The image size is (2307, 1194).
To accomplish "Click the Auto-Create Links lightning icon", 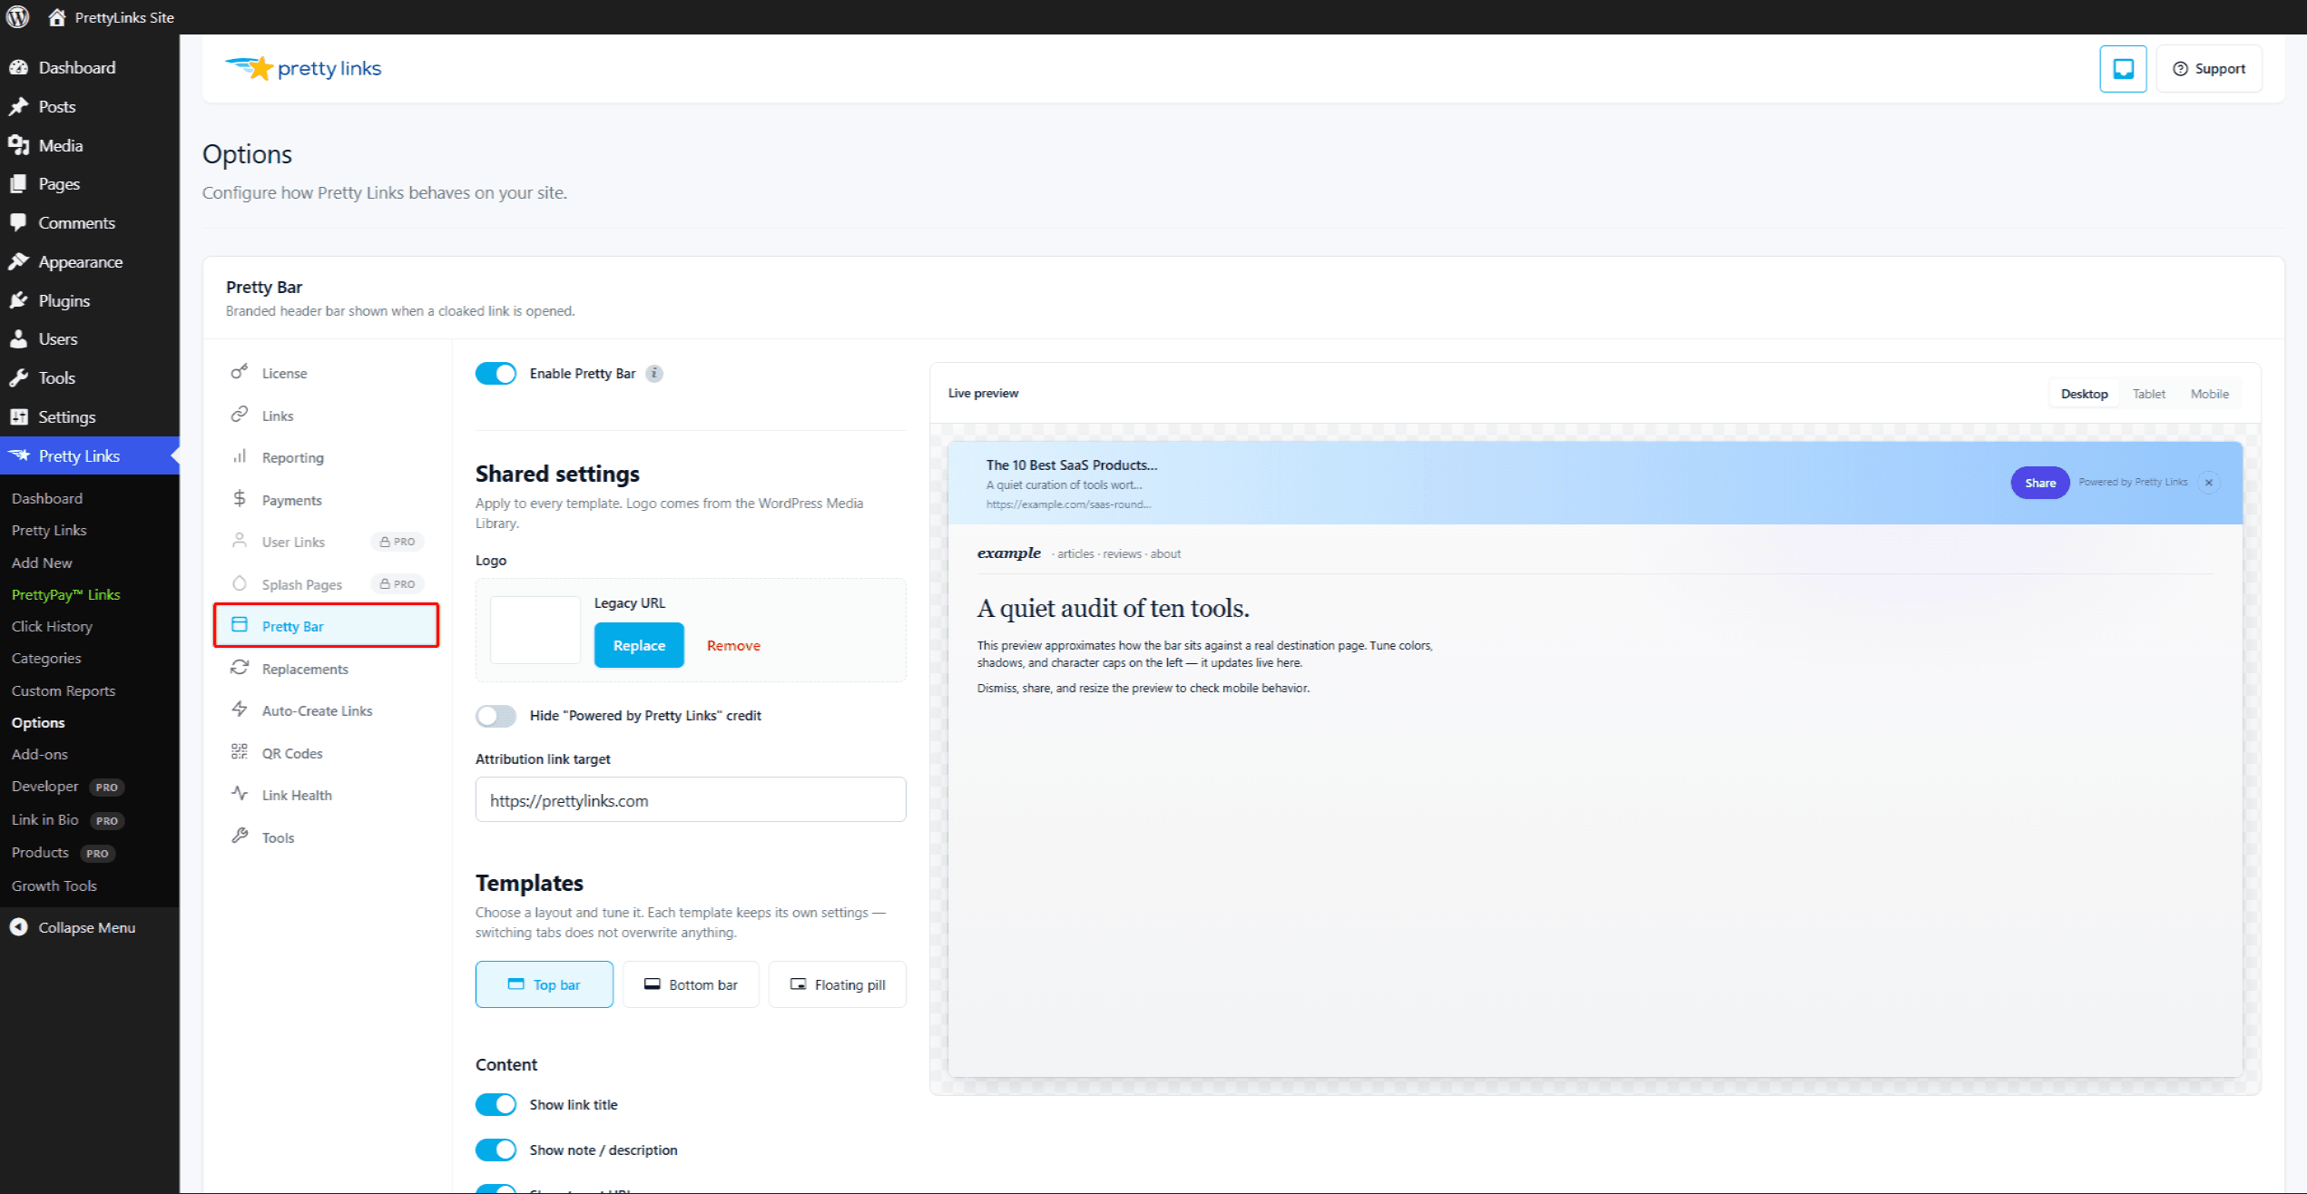I will click(x=240, y=710).
